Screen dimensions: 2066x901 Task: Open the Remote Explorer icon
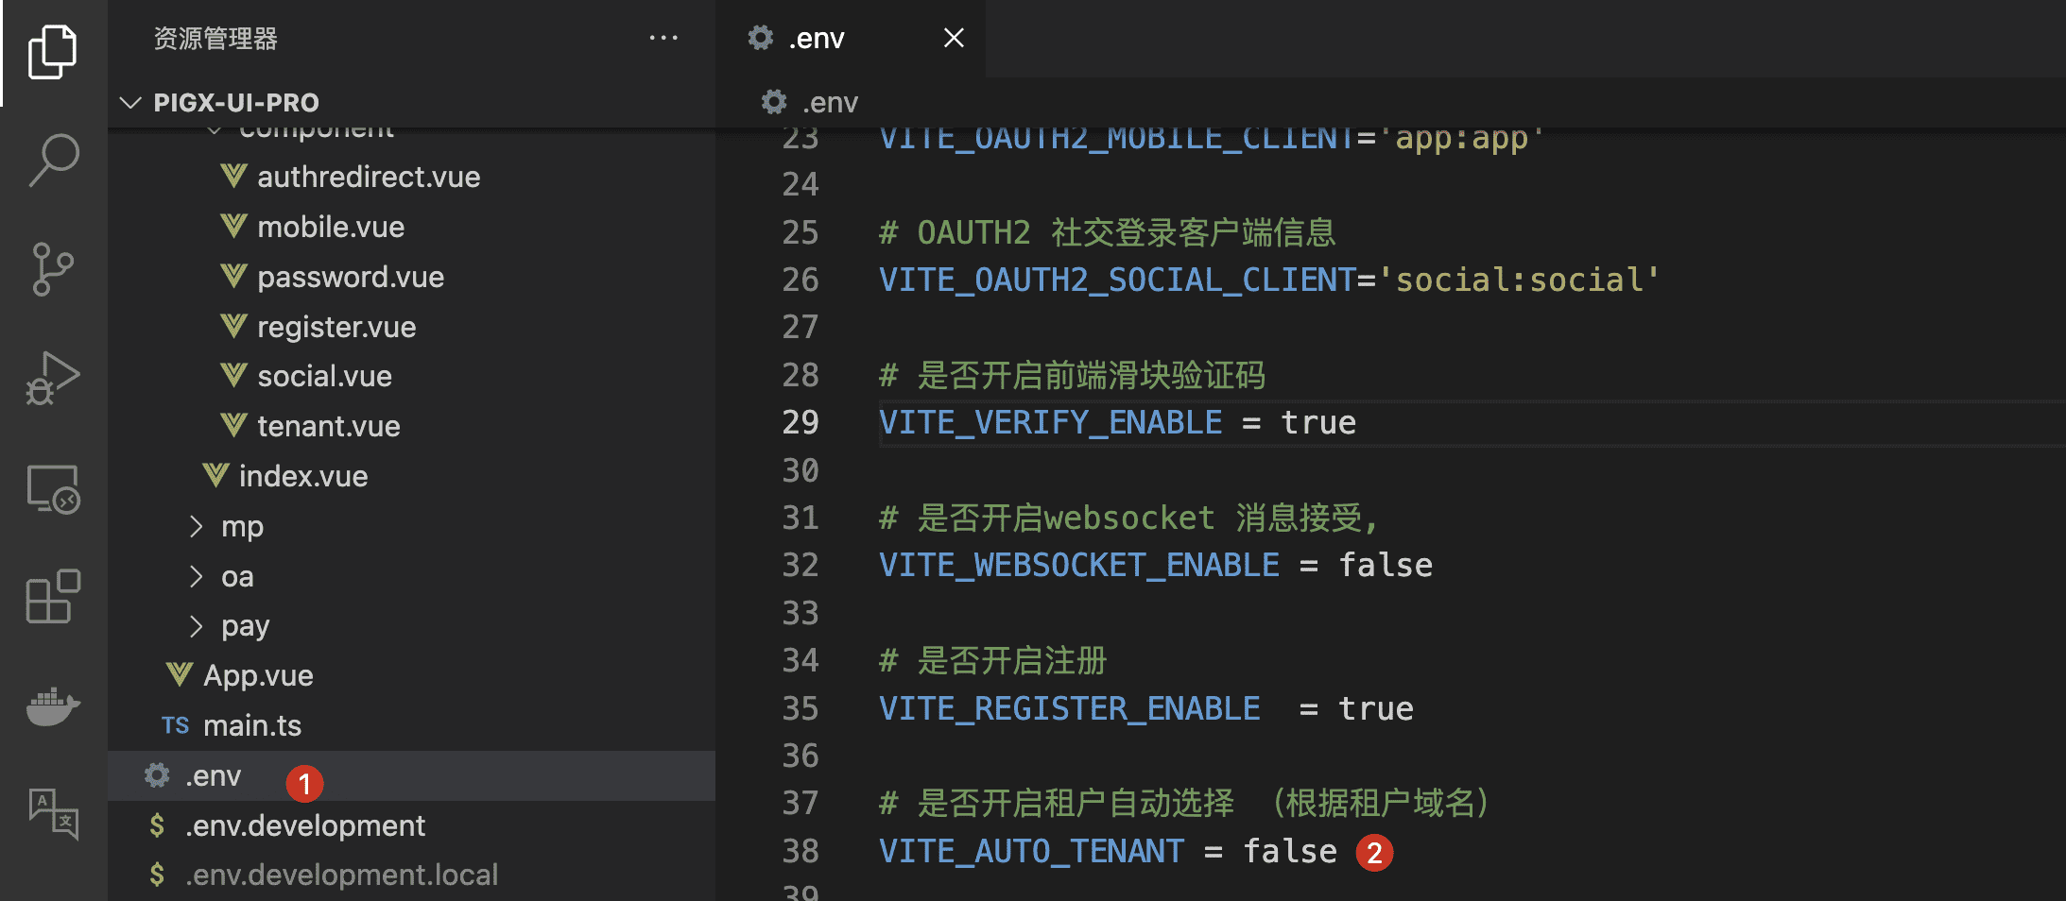click(x=53, y=488)
